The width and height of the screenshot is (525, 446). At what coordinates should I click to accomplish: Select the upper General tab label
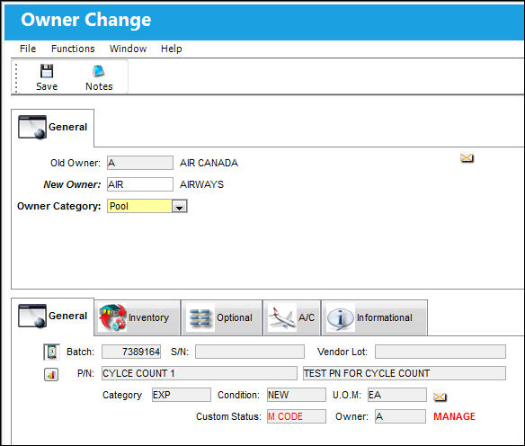67,127
